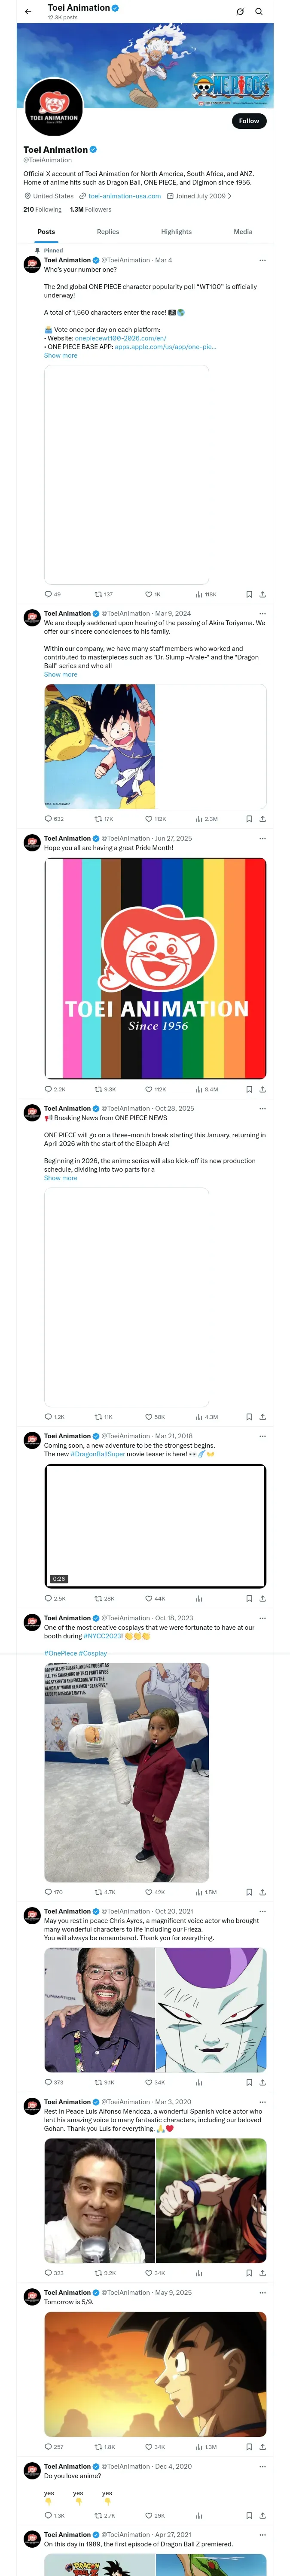
Task: Expand 'Show more' on ONE PIECE news post
Action: click(x=60, y=1178)
